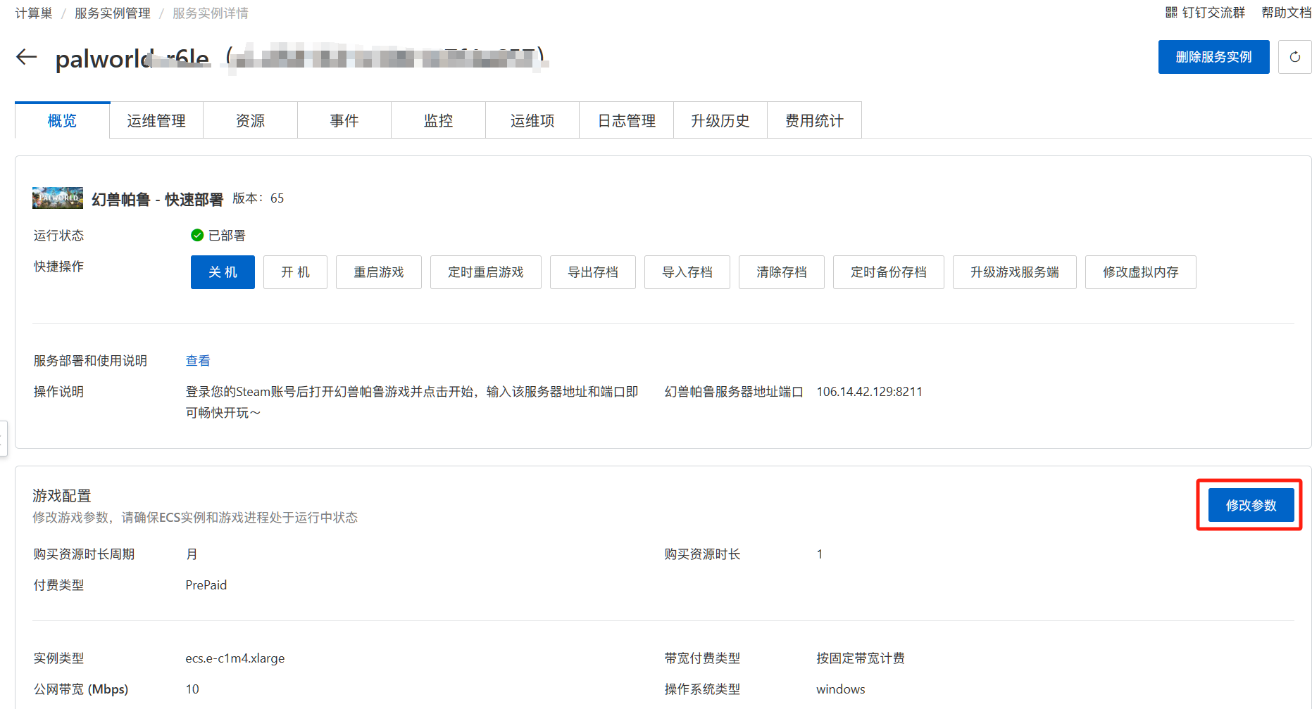Switch to the 概览 tab
Image resolution: width=1312 pixels, height=709 pixels.
(62, 120)
